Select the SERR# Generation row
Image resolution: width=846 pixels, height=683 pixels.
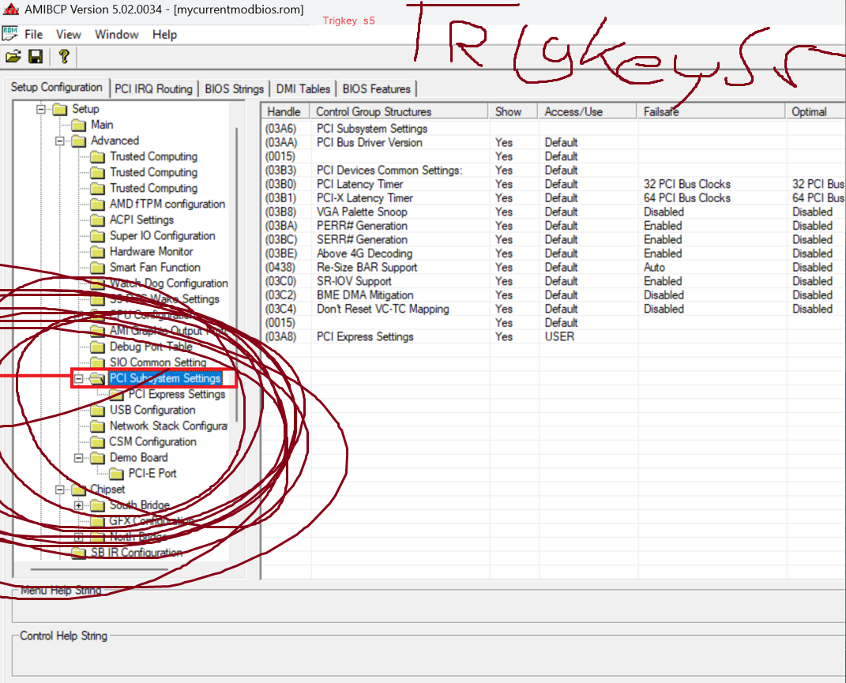[x=554, y=239]
